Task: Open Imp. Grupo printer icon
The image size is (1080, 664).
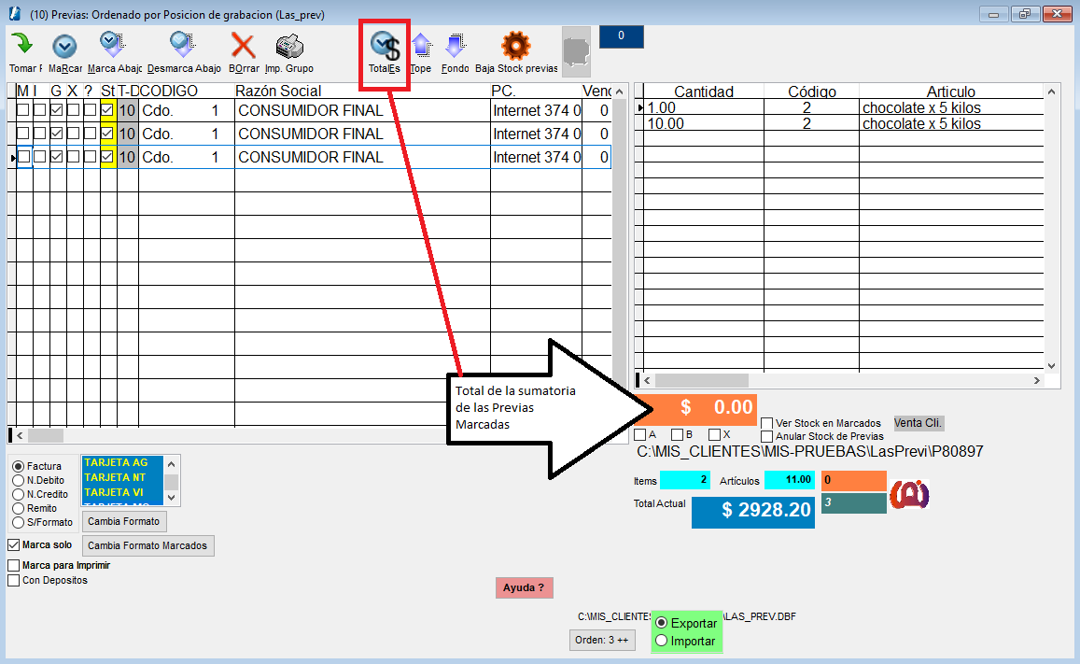Action: pyautogui.click(x=289, y=46)
